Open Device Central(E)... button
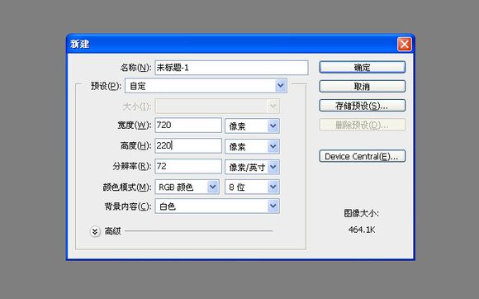Screen dimensions: 479x299 (363, 156)
